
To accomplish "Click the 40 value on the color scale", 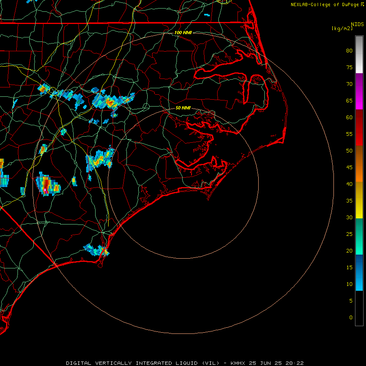I will (x=349, y=184).
